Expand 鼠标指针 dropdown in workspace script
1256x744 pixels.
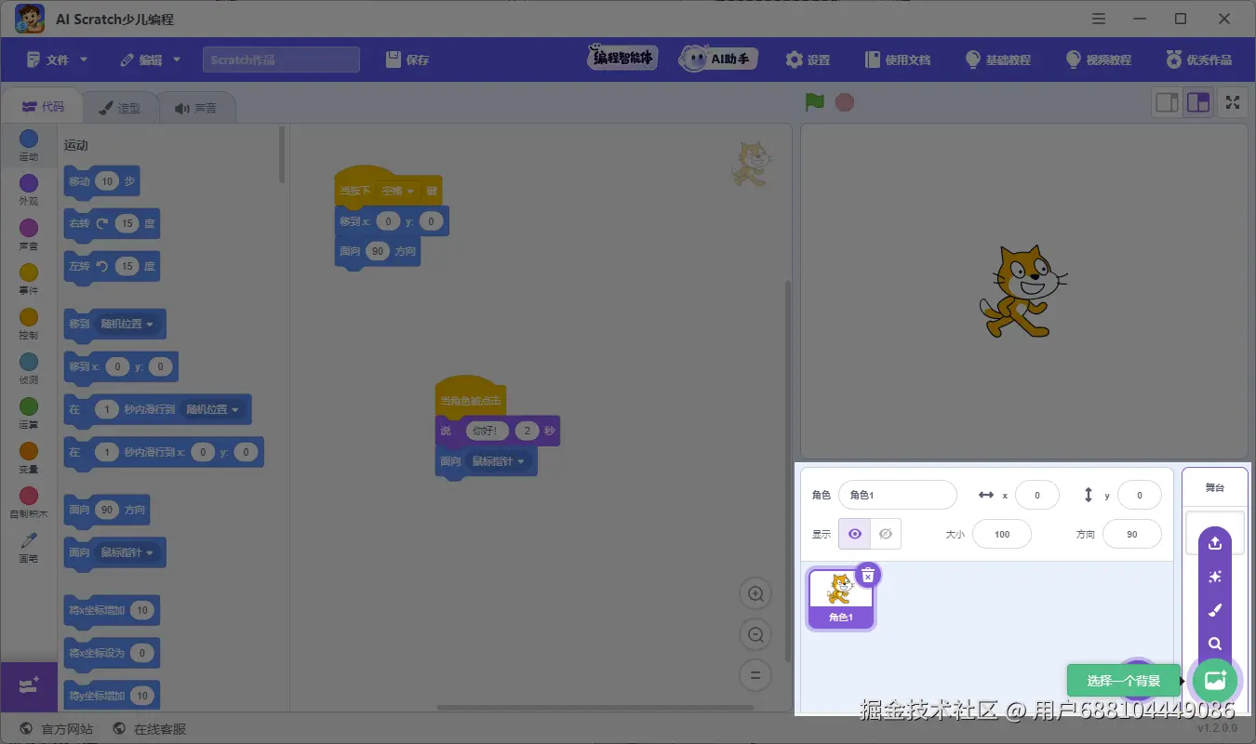[x=499, y=461]
